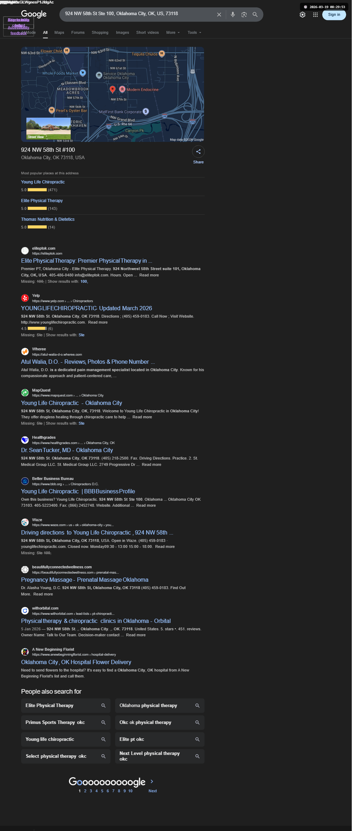The image size is (356, 831).
Task: Open search by image camera icon
Action: tap(244, 14)
